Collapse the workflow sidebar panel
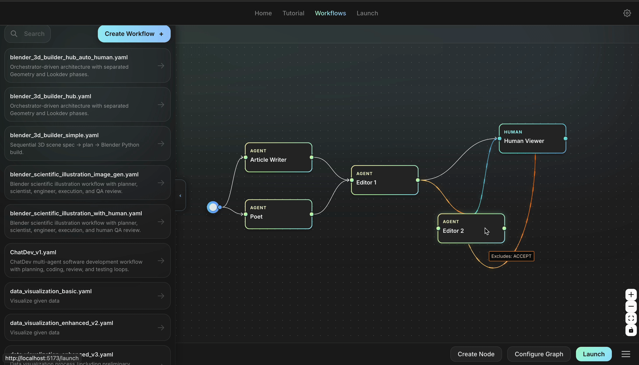Screen dimensions: 639x365 tap(180, 195)
